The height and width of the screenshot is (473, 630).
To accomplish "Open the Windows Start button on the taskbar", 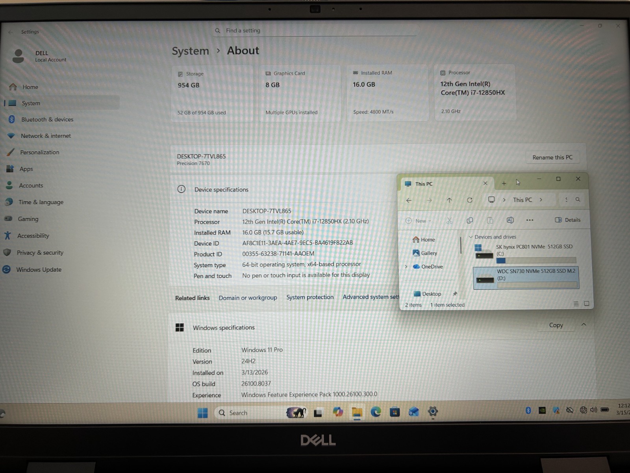I will tap(202, 413).
